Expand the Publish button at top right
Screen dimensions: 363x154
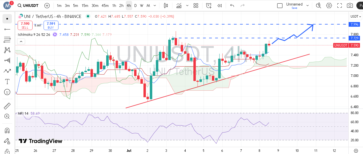tap(359, 6)
